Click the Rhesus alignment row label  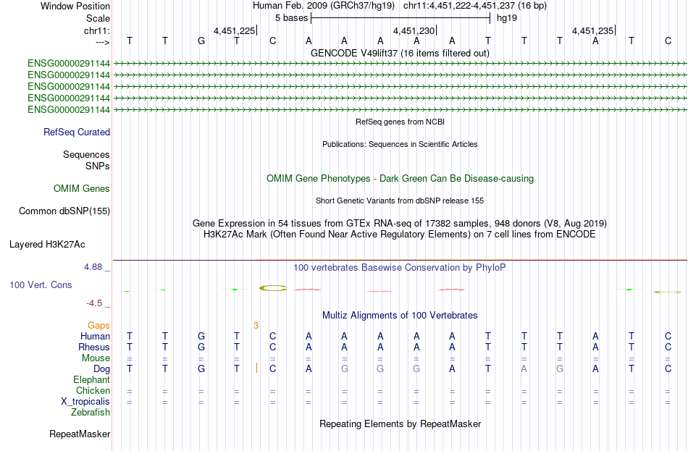click(x=94, y=347)
